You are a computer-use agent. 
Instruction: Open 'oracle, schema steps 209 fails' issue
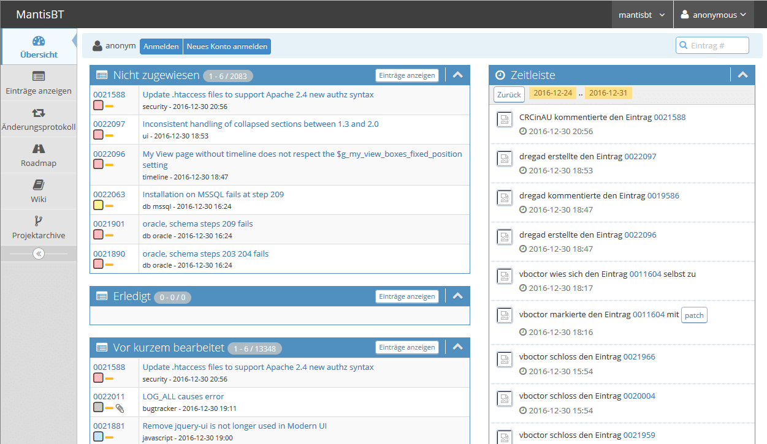197,224
